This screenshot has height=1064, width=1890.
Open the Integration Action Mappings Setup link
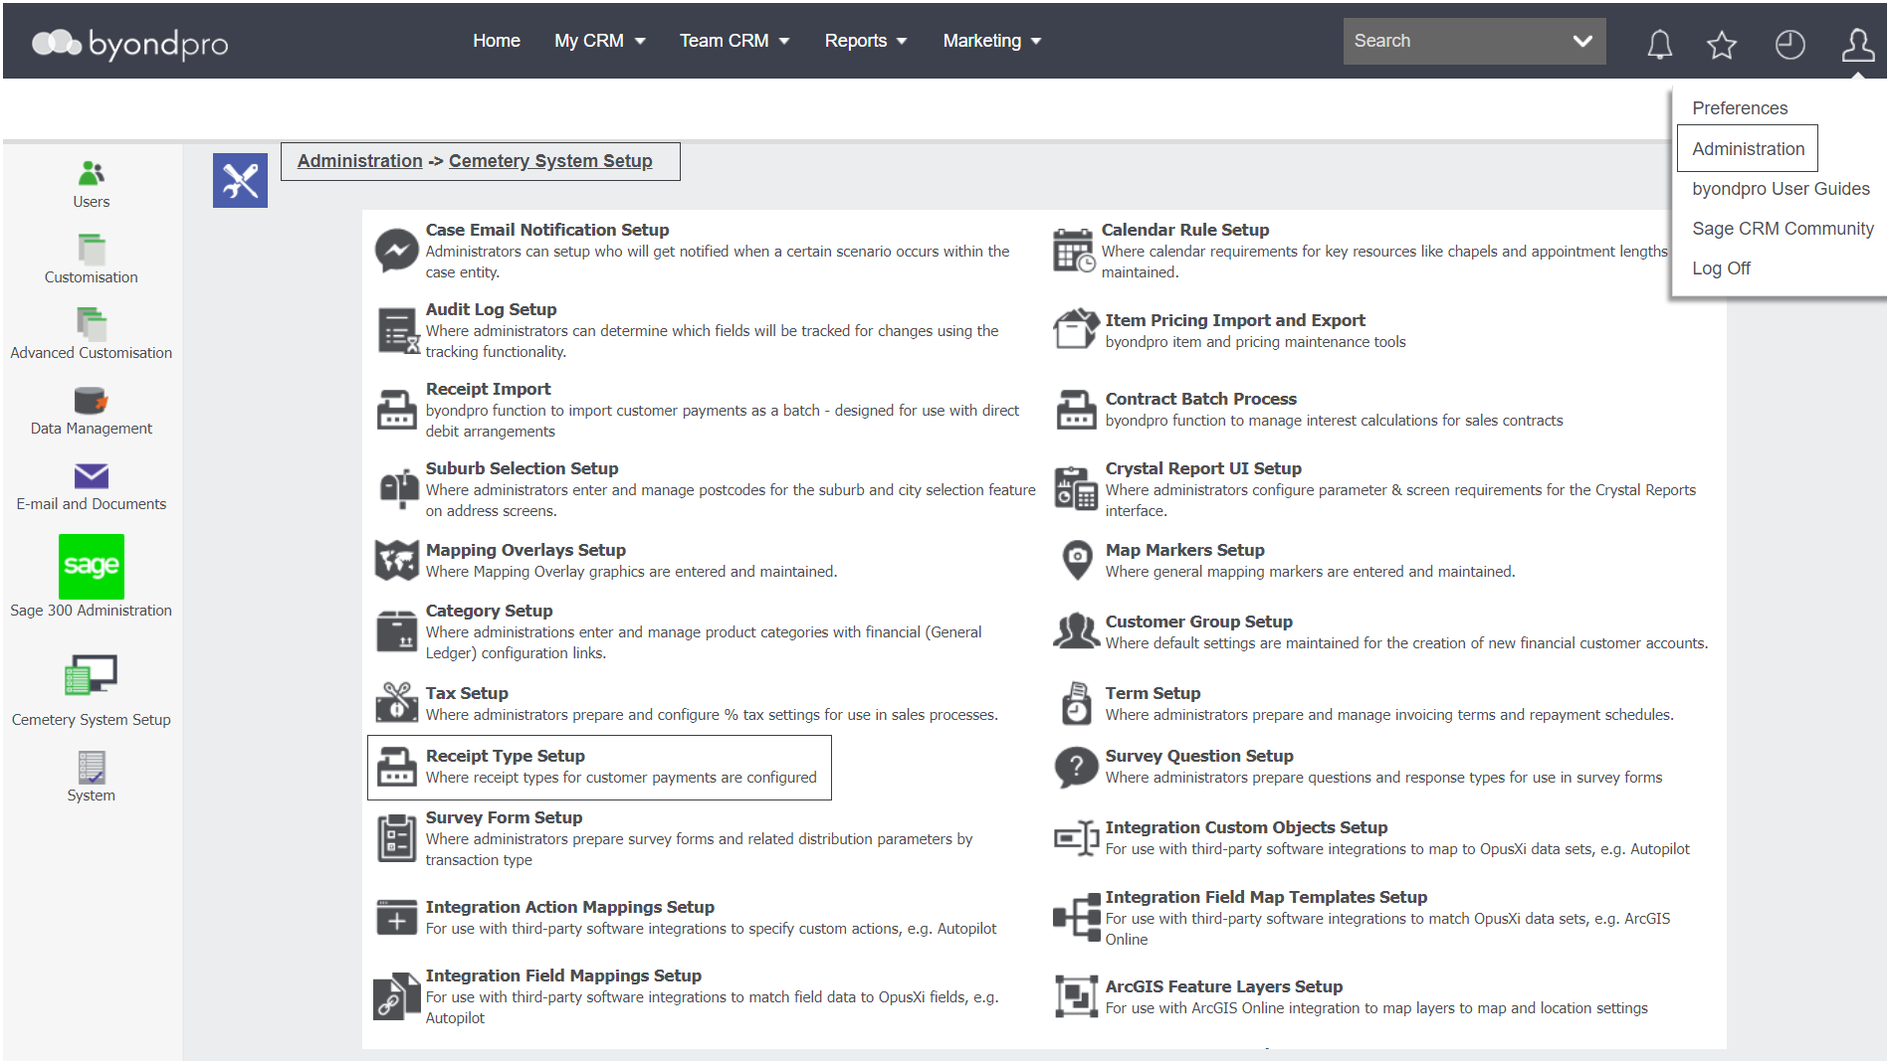[569, 907]
